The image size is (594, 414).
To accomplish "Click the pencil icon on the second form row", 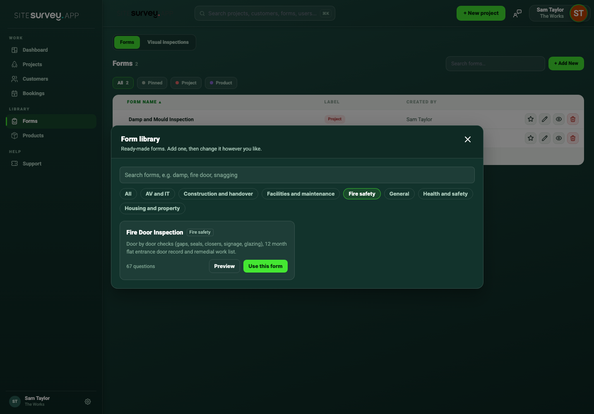I will pos(545,138).
